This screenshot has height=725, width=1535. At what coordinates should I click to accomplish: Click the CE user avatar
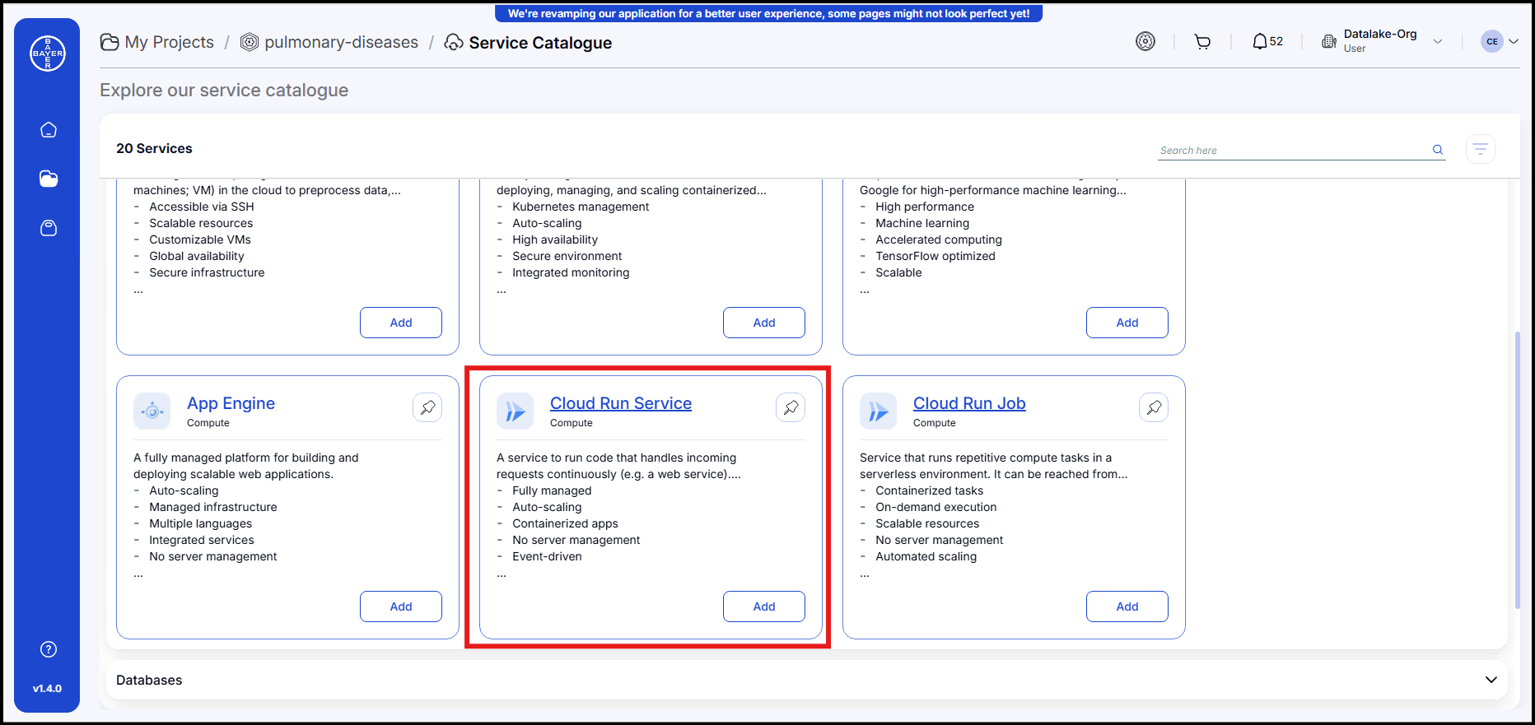[x=1492, y=41]
